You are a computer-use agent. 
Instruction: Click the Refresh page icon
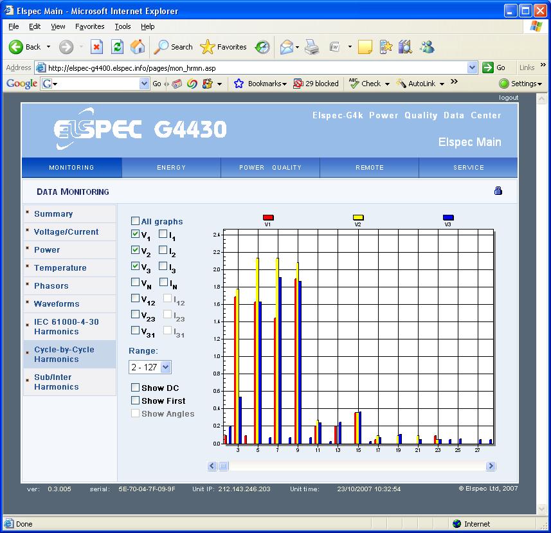click(x=118, y=47)
